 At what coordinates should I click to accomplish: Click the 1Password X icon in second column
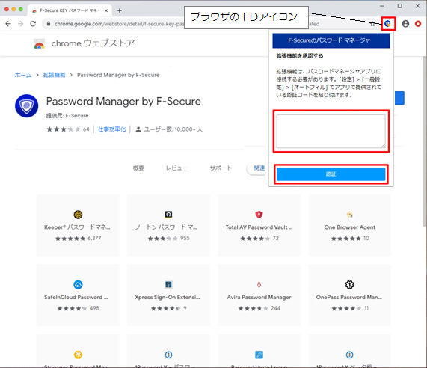(x=168, y=355)
